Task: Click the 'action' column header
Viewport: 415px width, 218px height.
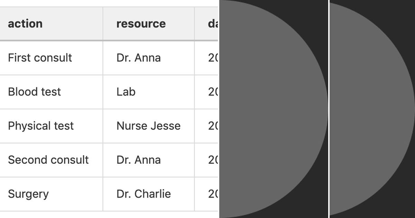Action: pyautogui.click(x=51, y=24)
